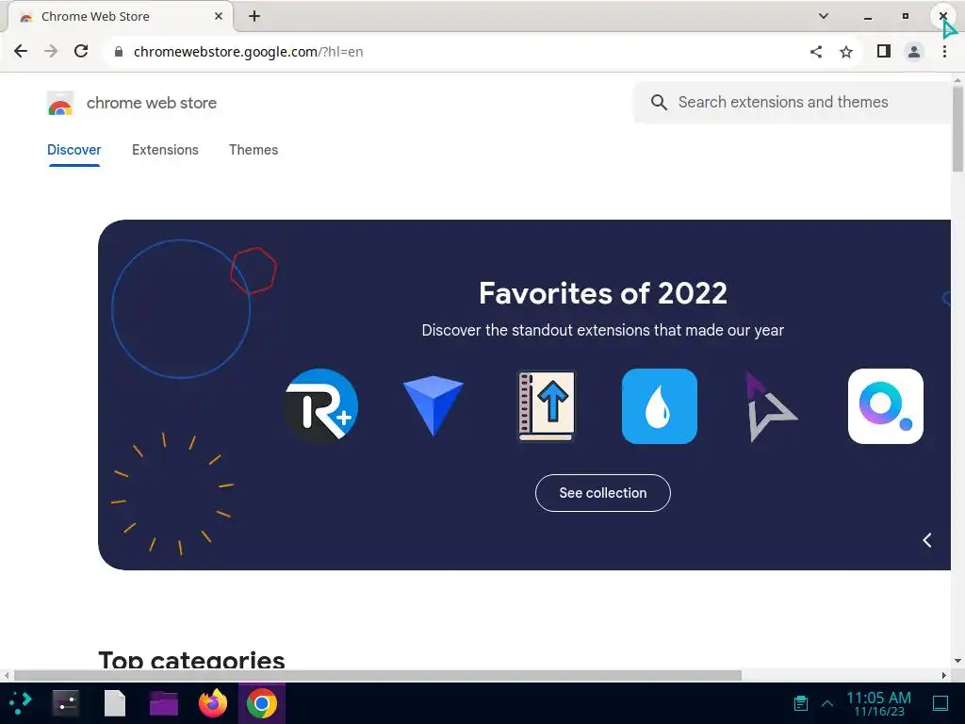Share this page using the share icon
The width and height of the screenshot is (965, 724).
(x=816, y=52)
